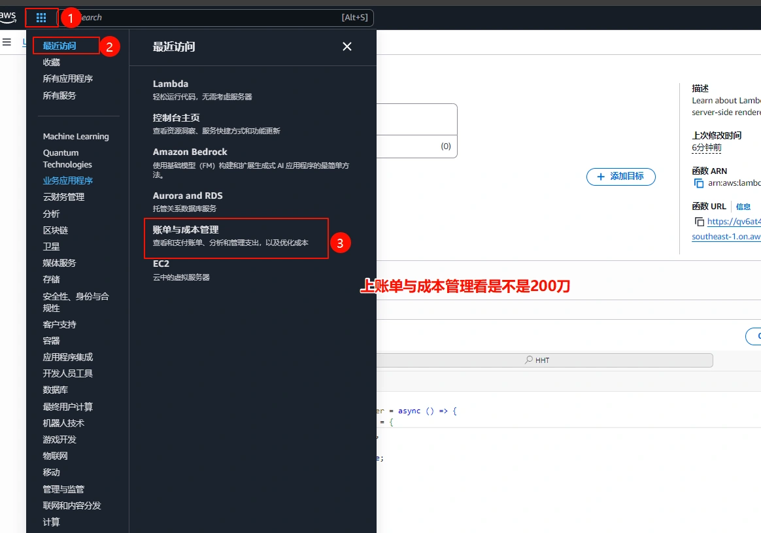Choose the 机器人技术 category
The width and height of the screenshot is (761, 533).
[63, 423]
